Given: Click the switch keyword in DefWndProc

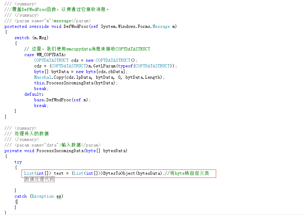Looking at the screenshot, I should (x=22, y=37).
